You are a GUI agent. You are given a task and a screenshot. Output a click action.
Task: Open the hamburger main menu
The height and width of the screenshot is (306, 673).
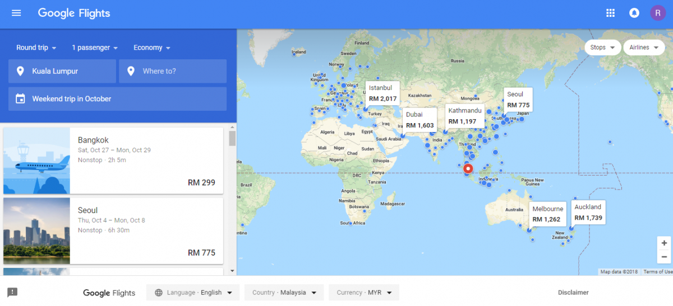16,13
